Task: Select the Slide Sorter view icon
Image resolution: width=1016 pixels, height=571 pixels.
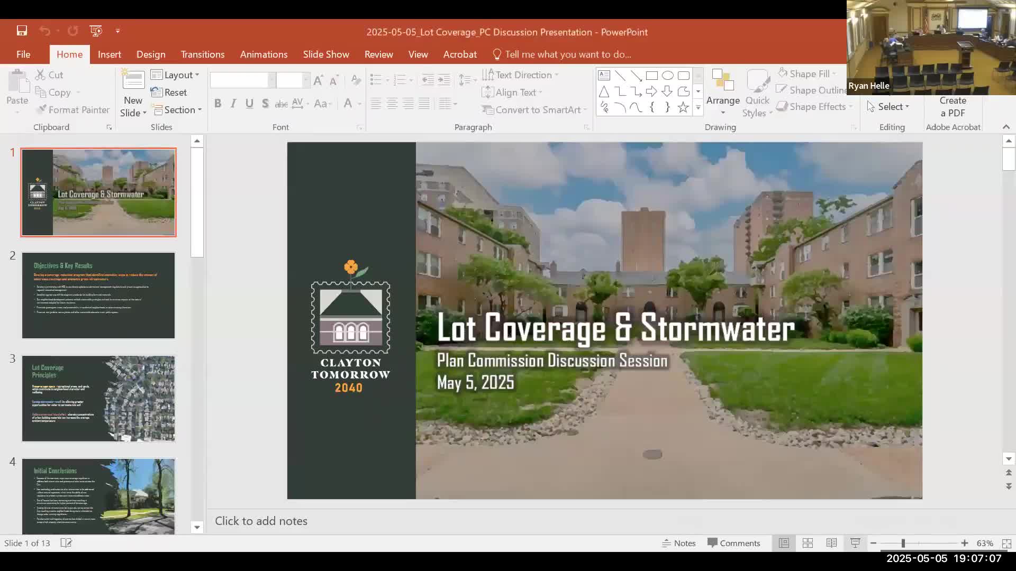Action: pyautogui.click(x=808, y=543)
